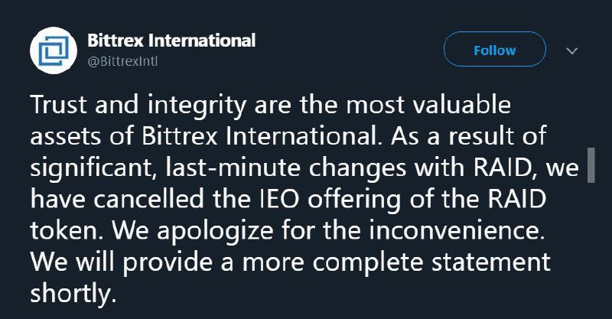Screen dimensions: 612x319
Task: Click 'inconvenience.' in the tweet text
Action: tap(456, 231)
